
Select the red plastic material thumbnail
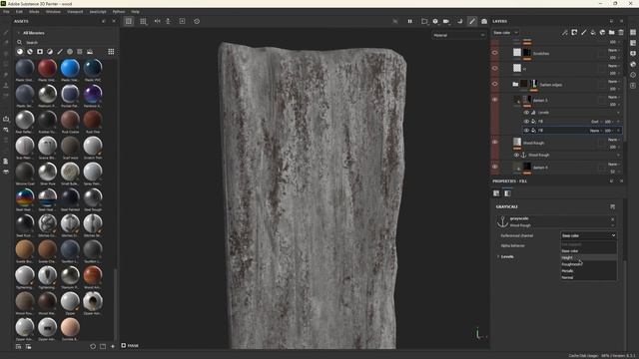tap(47, 68)
